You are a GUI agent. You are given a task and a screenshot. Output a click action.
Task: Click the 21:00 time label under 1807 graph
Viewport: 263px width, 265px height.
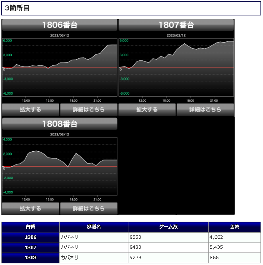pos(214,100)
